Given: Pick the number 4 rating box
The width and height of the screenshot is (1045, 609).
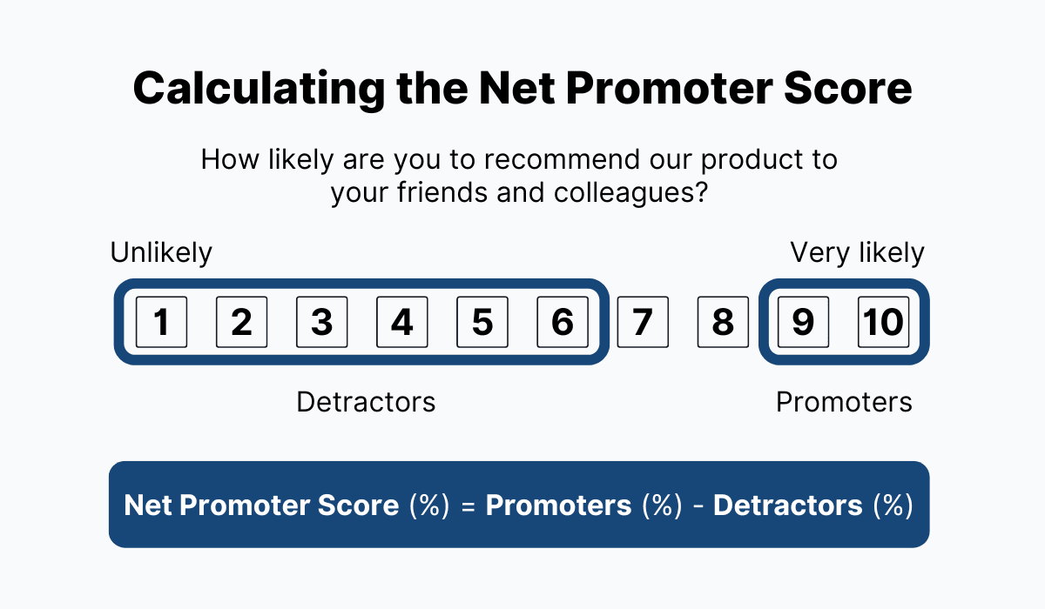Looking at the screenshot, I should [x=401, y=322].
